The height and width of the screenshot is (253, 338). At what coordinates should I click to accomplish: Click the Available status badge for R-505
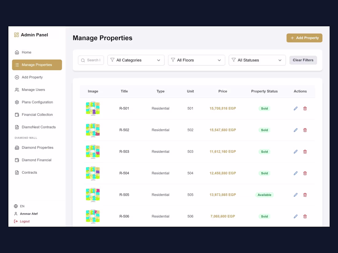(264, 195)
